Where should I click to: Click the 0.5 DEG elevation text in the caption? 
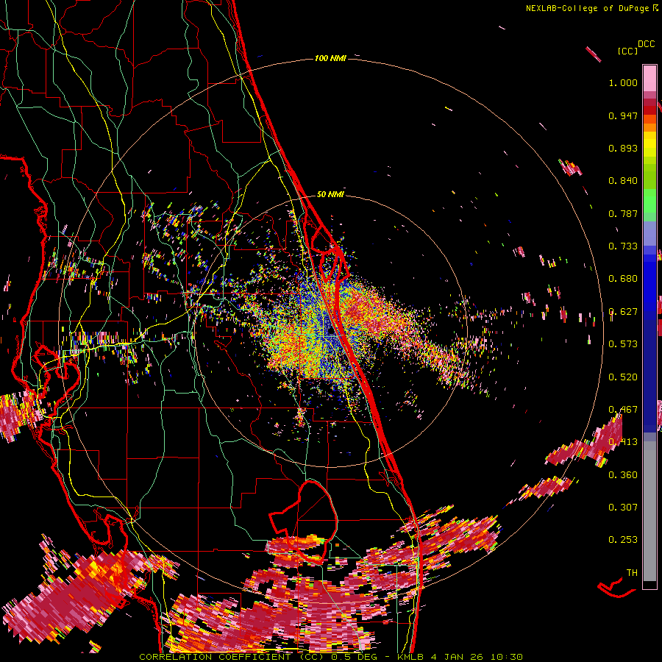pos(353,657)
